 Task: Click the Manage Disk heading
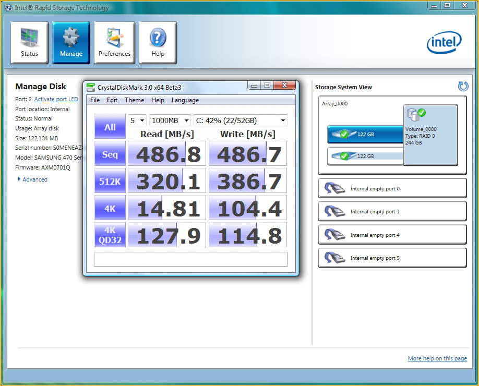point(41,87)
